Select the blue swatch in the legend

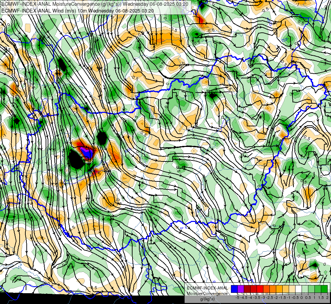[x=234, y=289]
